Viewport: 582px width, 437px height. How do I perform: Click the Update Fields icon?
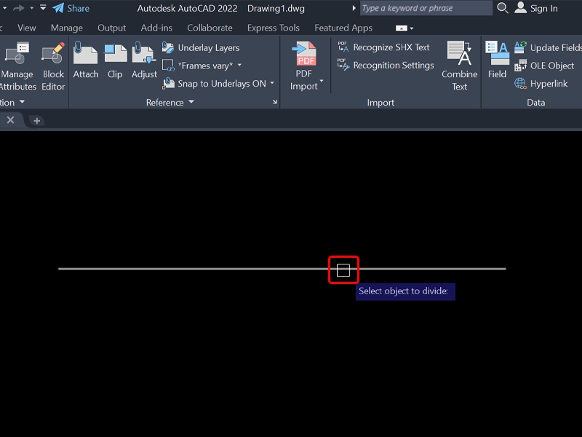(x=520, y=47)
